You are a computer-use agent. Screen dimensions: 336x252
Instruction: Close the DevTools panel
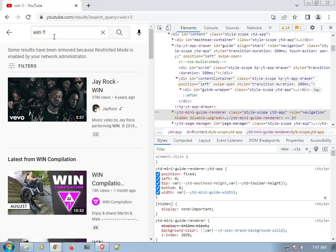point(331,28)
